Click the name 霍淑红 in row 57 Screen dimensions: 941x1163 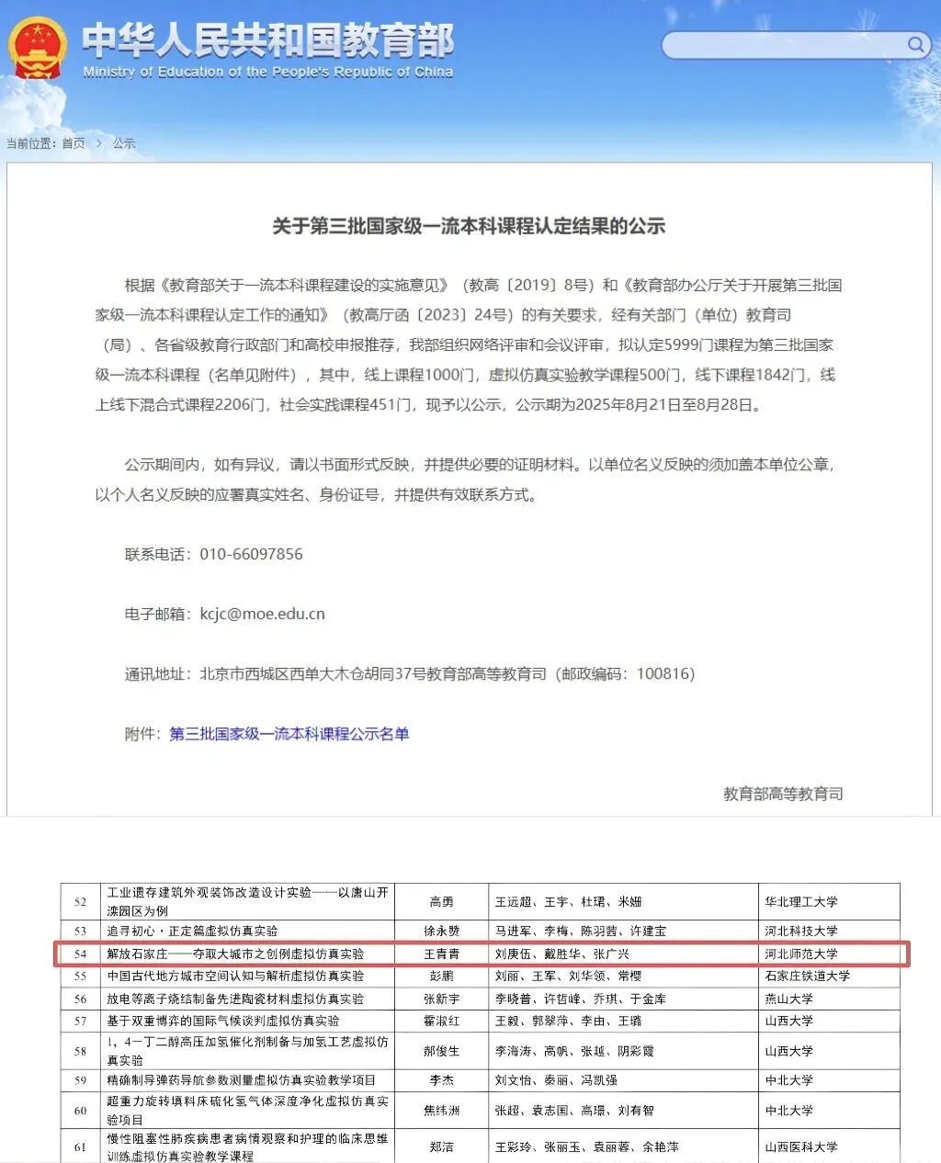[x=441, y=1021]
